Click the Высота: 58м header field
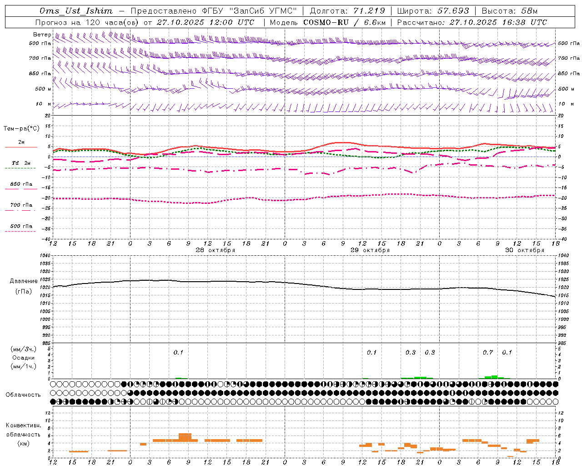This screenshot has width=582, height=466. point(509,11)
